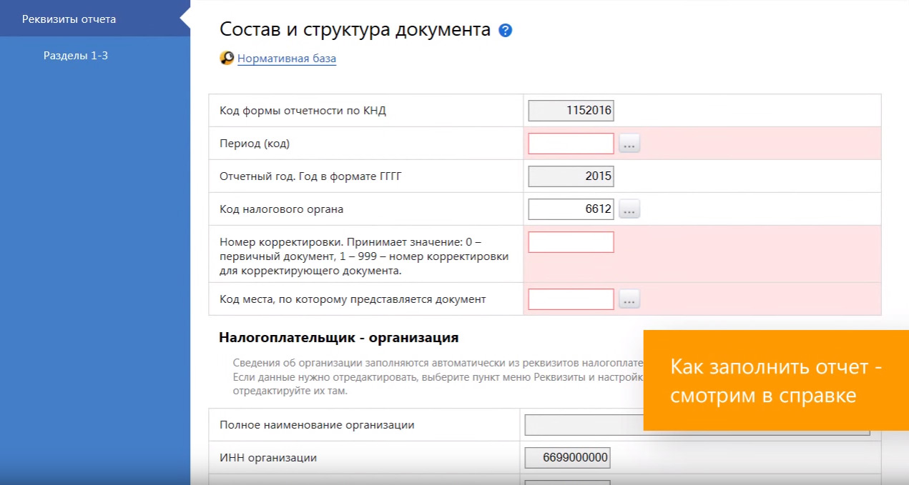Click the Нормативная база magnifier icon
Viewport: 909px width, 485px height.
click(x=227, y=59)
